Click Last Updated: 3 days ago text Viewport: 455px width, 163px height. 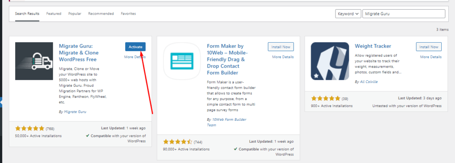tap(420, 98)
